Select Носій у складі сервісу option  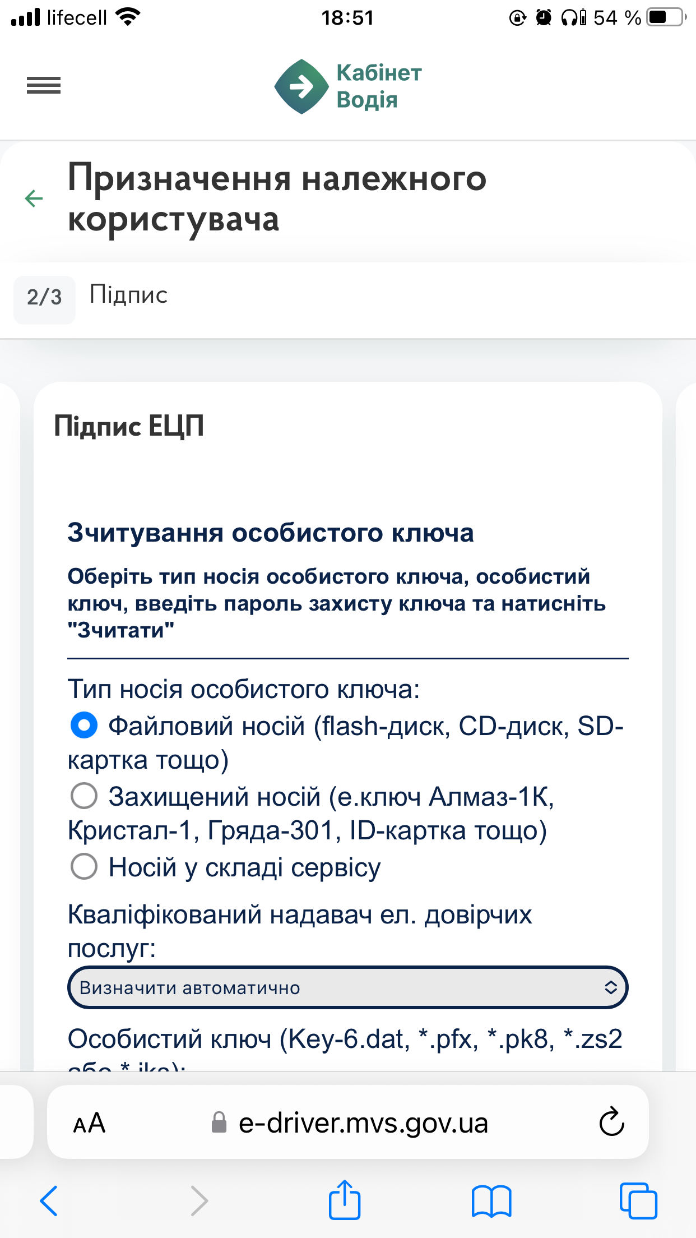[84, 867]
